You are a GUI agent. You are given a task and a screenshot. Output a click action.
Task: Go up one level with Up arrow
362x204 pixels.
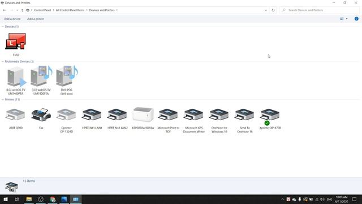(x=22, y=10)
